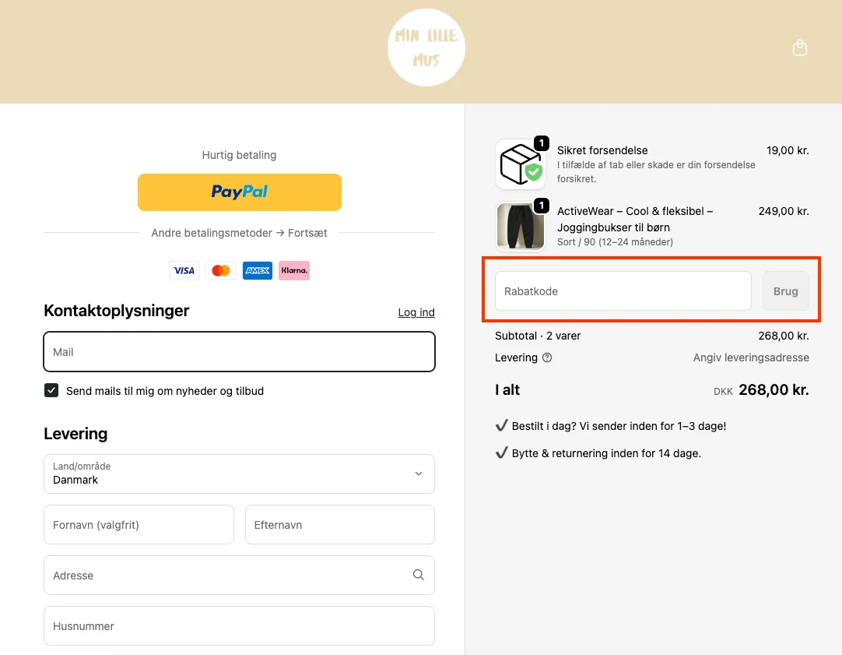Select the Mastercard payment icon
This screenshot has width=842, height=655.
(x=221, y=270)
